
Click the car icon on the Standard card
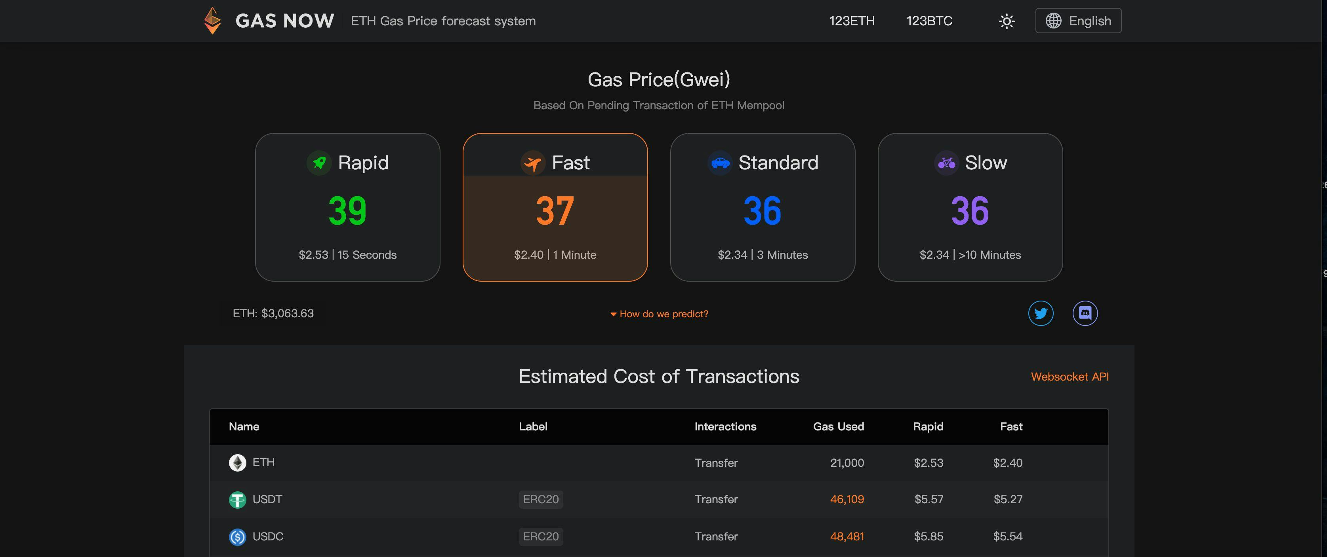click(720, 163)
